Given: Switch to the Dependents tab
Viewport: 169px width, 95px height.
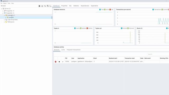Looking at the screenshot, I should coord(95,6).
